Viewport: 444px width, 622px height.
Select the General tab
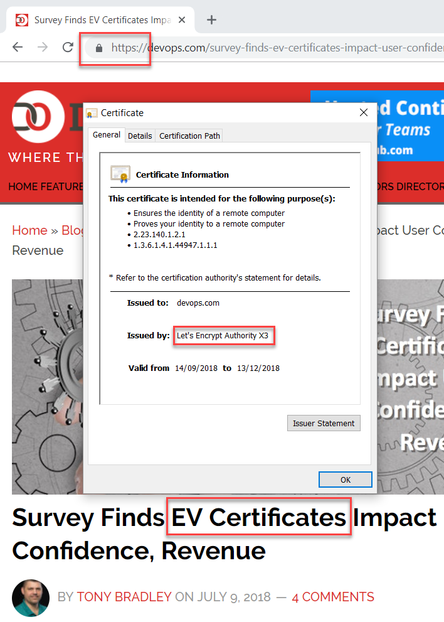[x=106, y=135]
